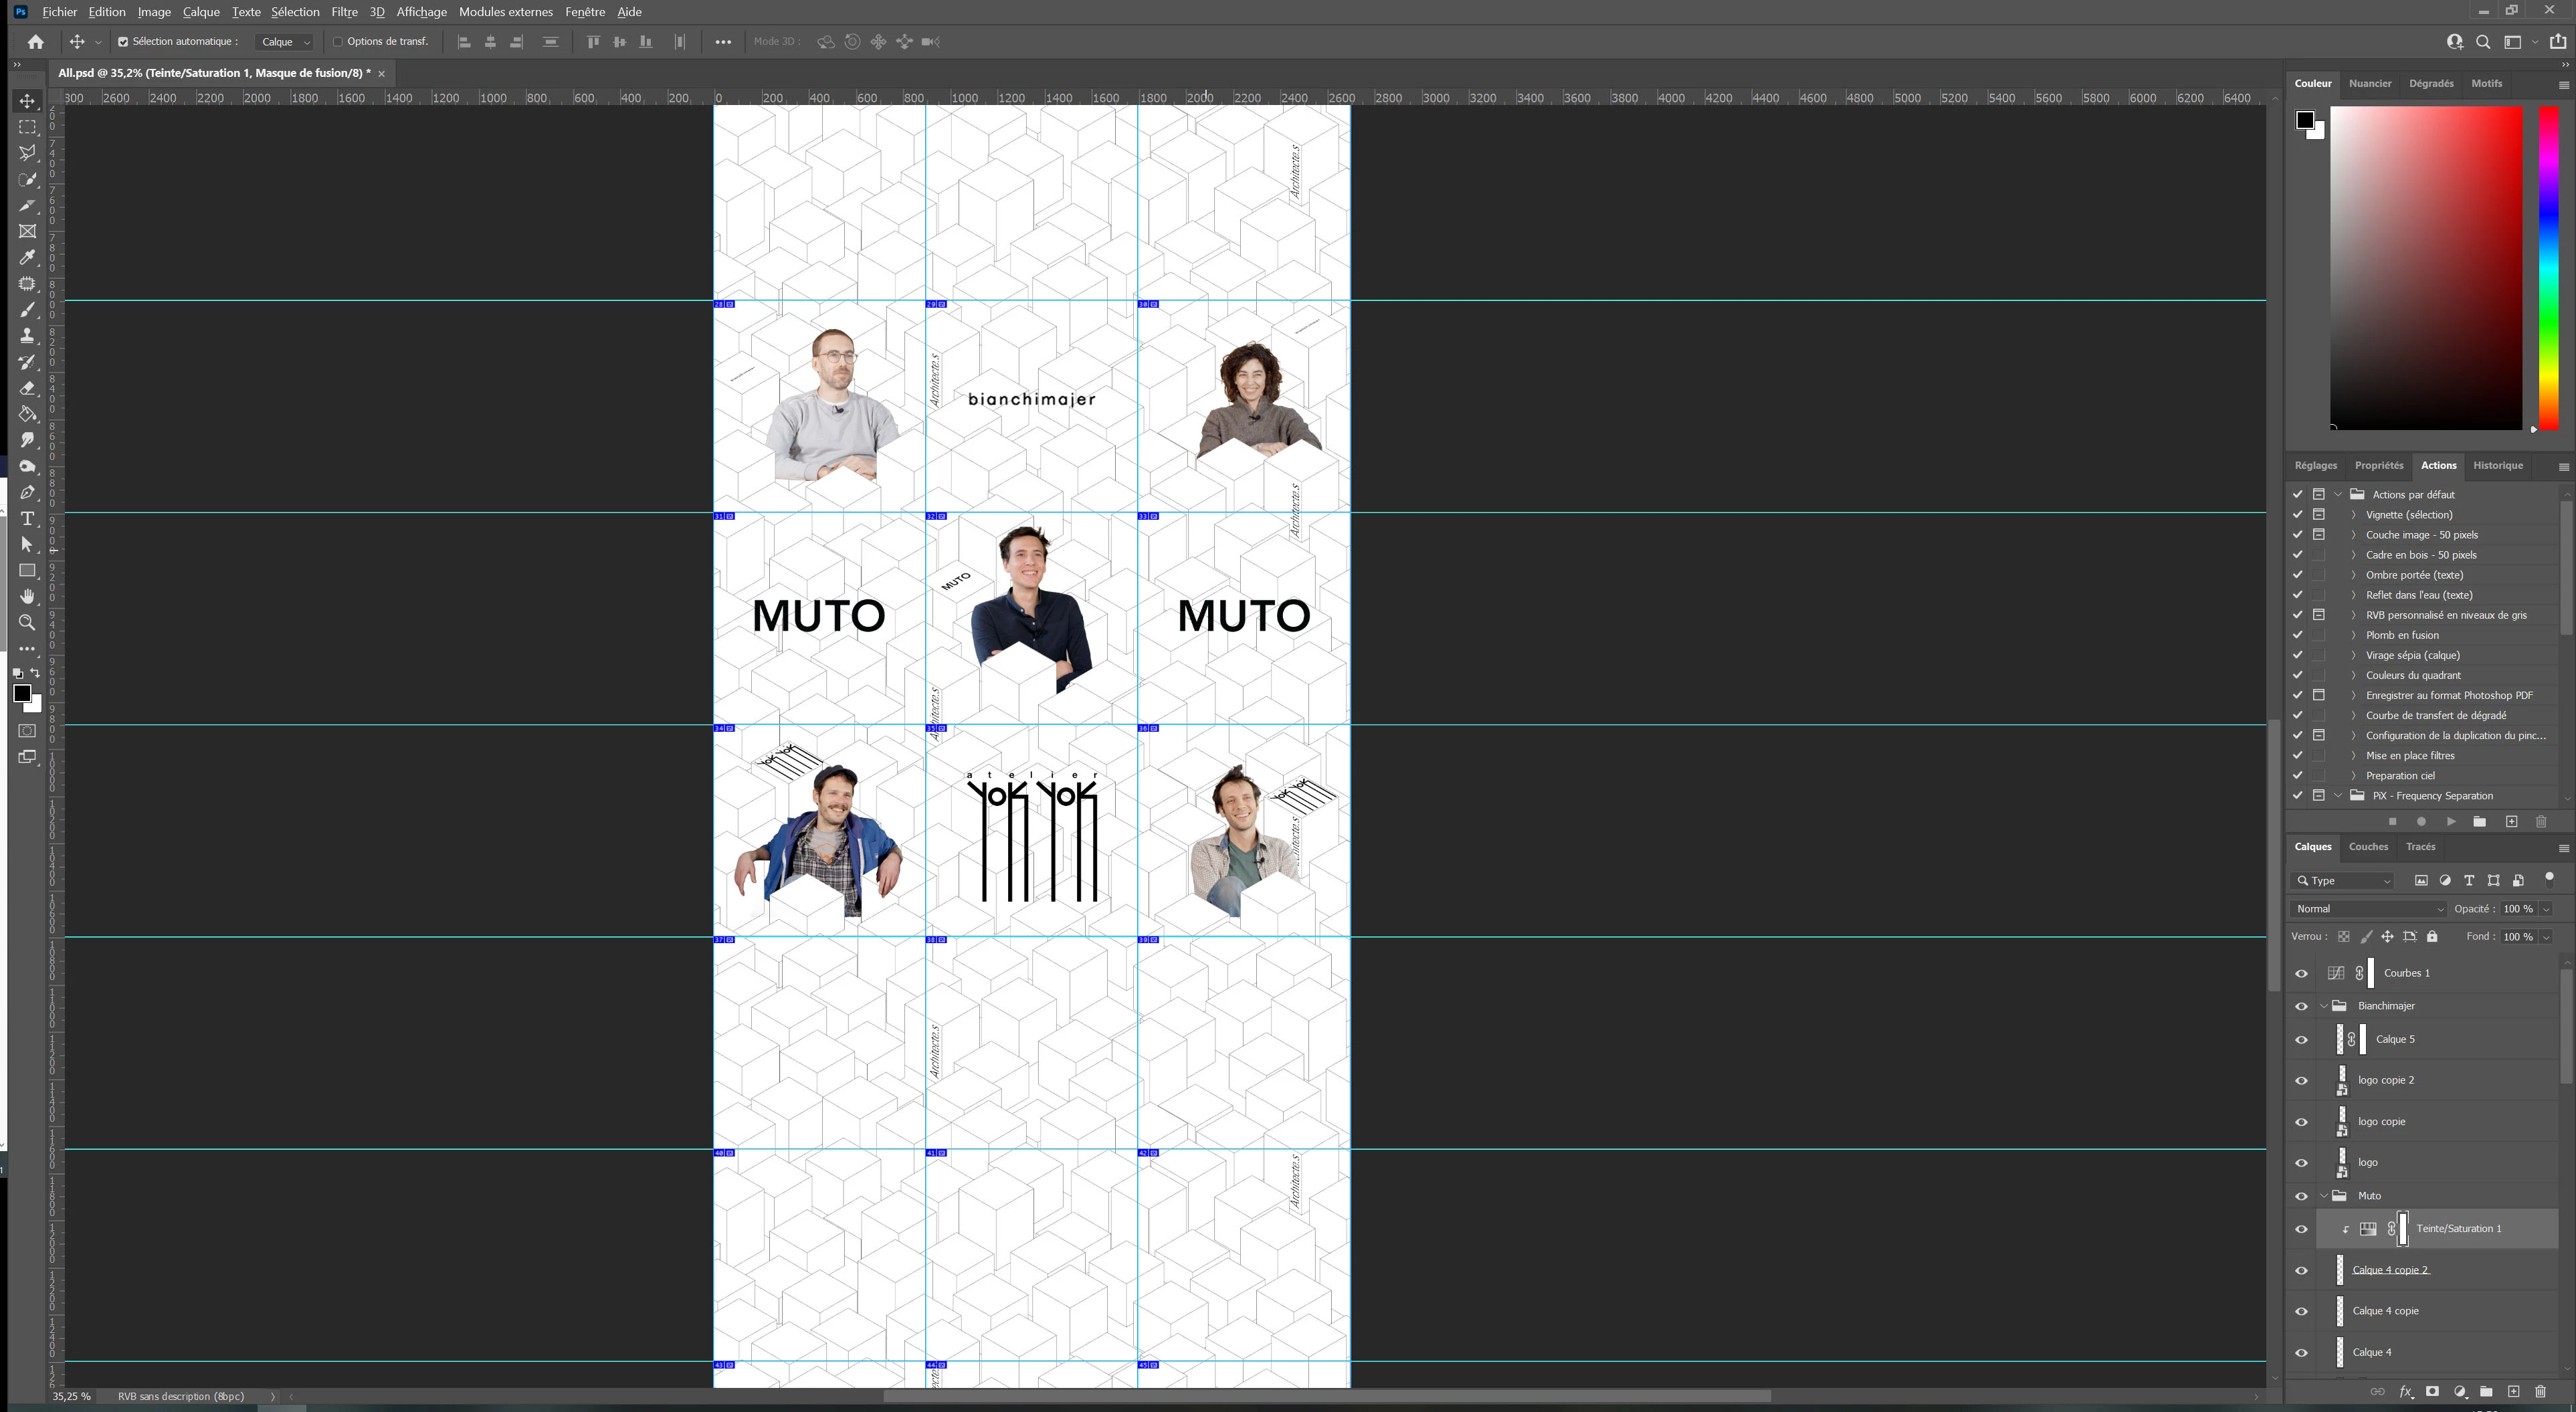This screenshot has width=2576, height=1412.
Task: Enable the Options de transf. checkbox
Action: 338,42
